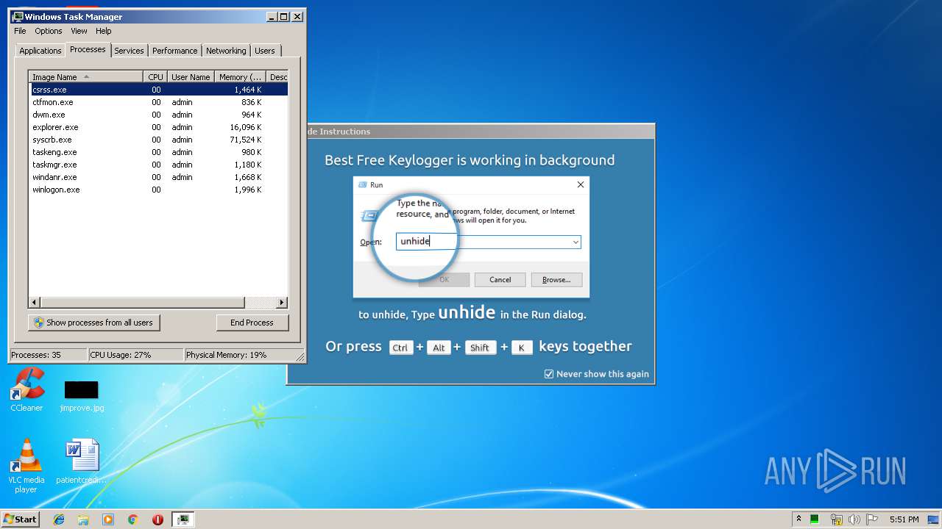
Task: Open Windows Explorer folder taskbar icon
Action: point(83,519)
